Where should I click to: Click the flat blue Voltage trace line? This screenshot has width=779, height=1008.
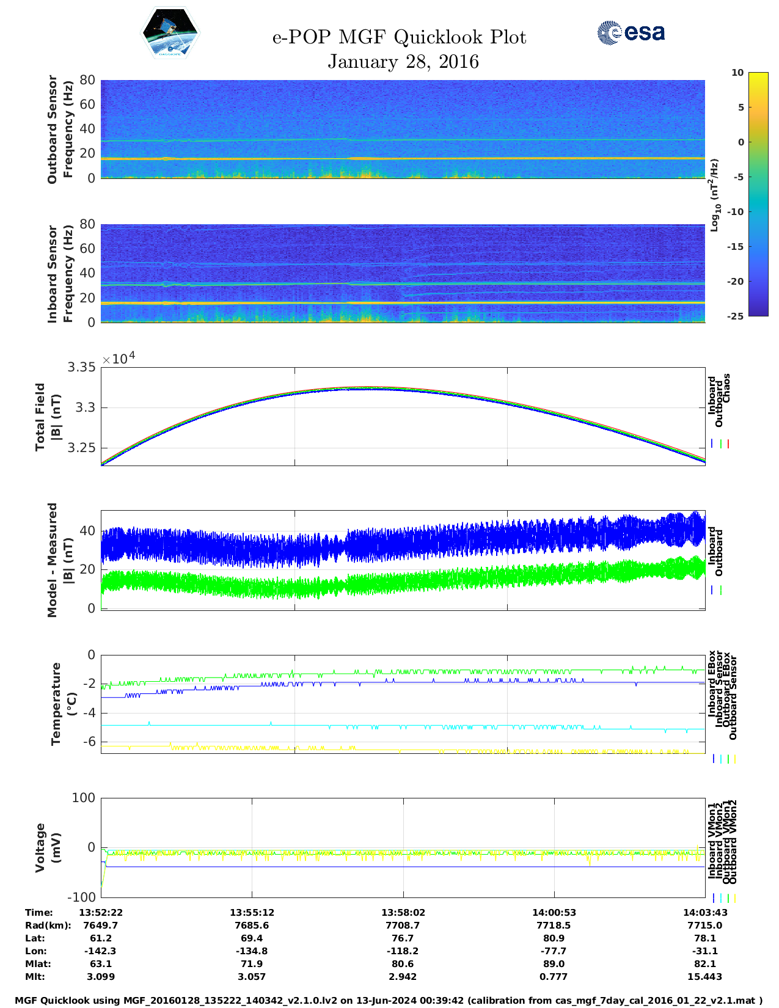(403, 867)
